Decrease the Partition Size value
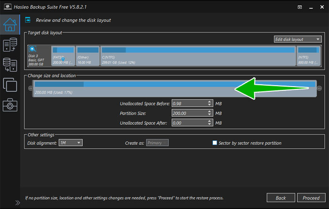The height and width of the screenshot is (209, 329). [210, 115]
